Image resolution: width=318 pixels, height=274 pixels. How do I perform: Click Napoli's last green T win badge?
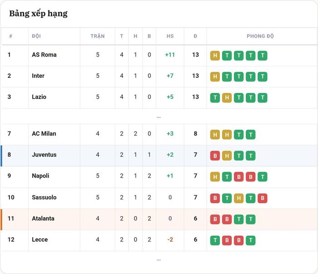coord(263,177)
